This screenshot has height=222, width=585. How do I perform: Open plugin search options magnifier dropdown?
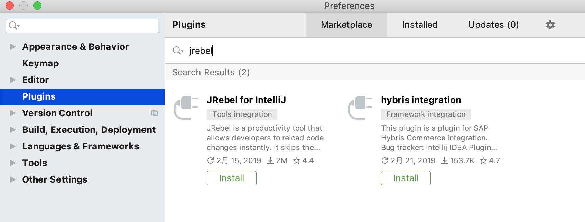coord(178,51)
